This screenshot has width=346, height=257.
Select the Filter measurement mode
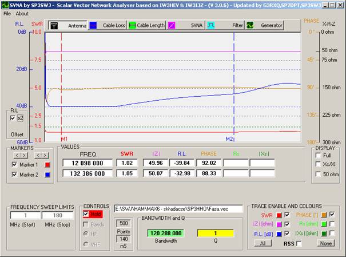click(225, 26)
